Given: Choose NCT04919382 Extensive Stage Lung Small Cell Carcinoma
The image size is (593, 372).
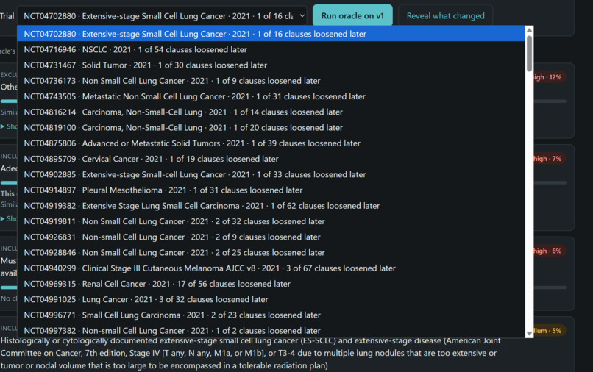Looking at the screenshot, I should [x=271, y=206].
